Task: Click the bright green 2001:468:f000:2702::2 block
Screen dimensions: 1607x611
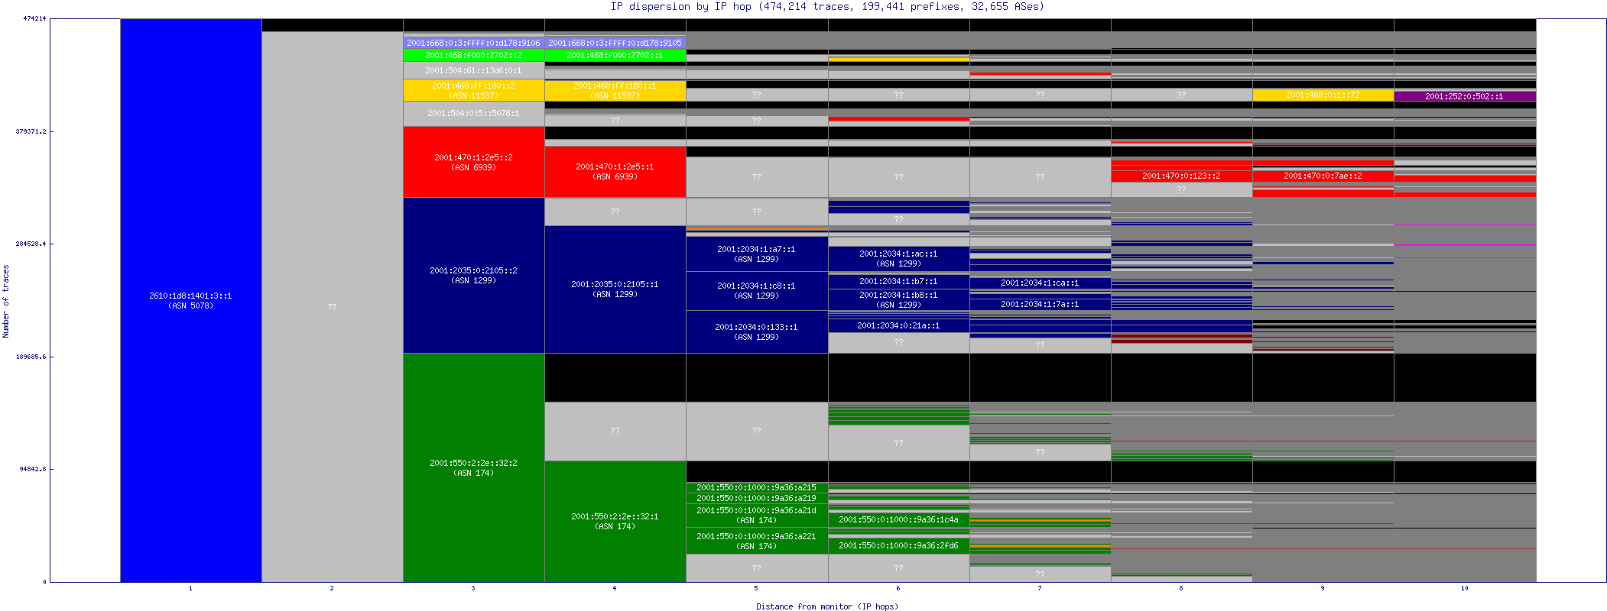Action: (474, 55)
